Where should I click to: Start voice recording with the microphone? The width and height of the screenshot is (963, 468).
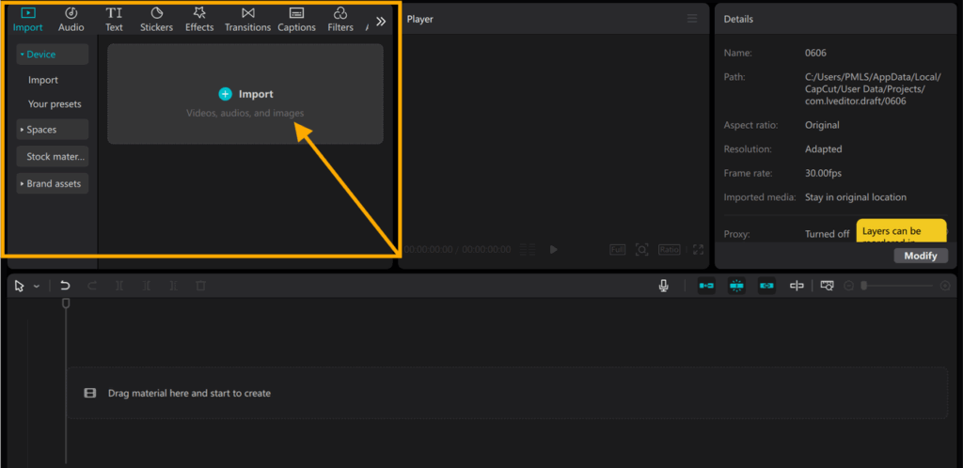point(663,286)
